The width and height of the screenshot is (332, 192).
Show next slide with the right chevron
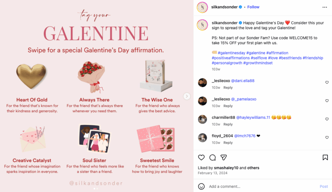tap(187, 96)
